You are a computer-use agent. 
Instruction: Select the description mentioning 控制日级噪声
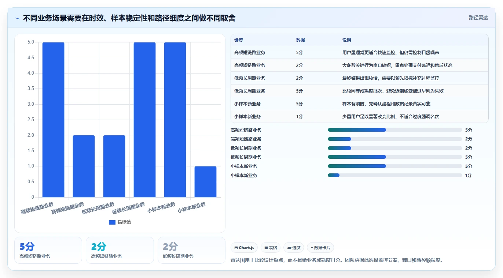coord(391,53)
